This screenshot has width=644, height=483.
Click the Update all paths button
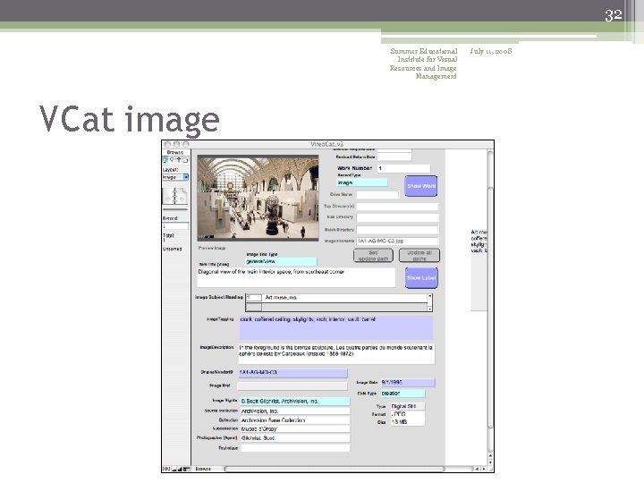[419, 256]
